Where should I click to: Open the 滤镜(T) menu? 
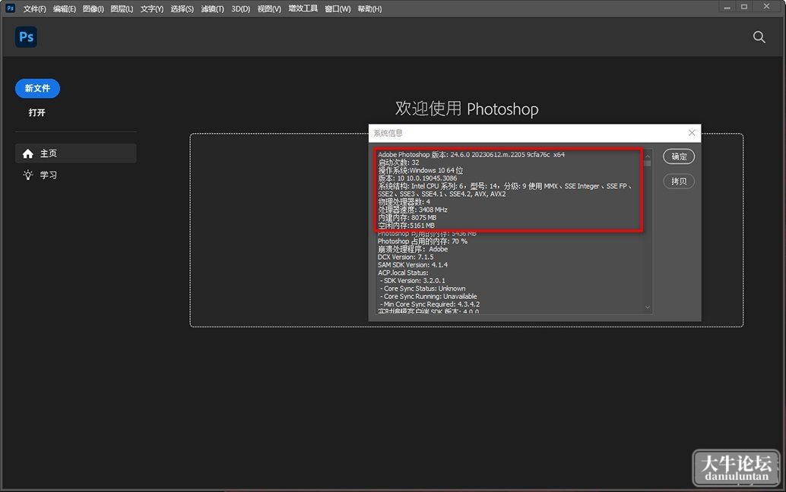click(213, 9)
